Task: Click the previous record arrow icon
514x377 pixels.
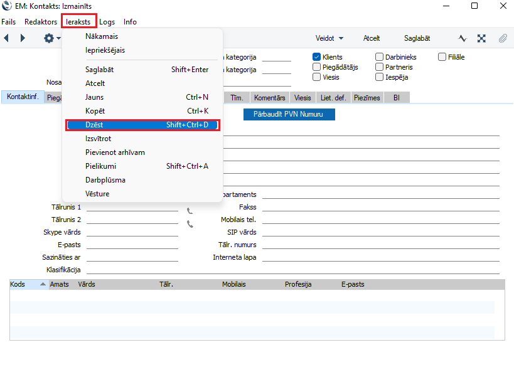Action: [x=6, y=38]
